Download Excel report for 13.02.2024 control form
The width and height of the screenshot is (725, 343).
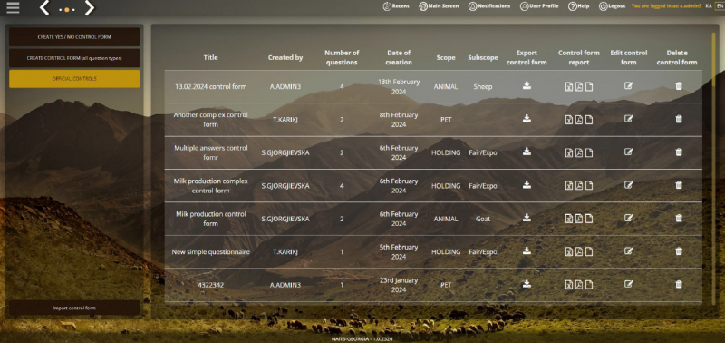(569, 86)
